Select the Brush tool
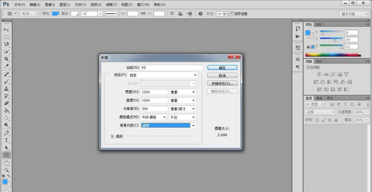The width and height of the screenshot is (372, 192). pyautogui.click(x=6, y=81)
